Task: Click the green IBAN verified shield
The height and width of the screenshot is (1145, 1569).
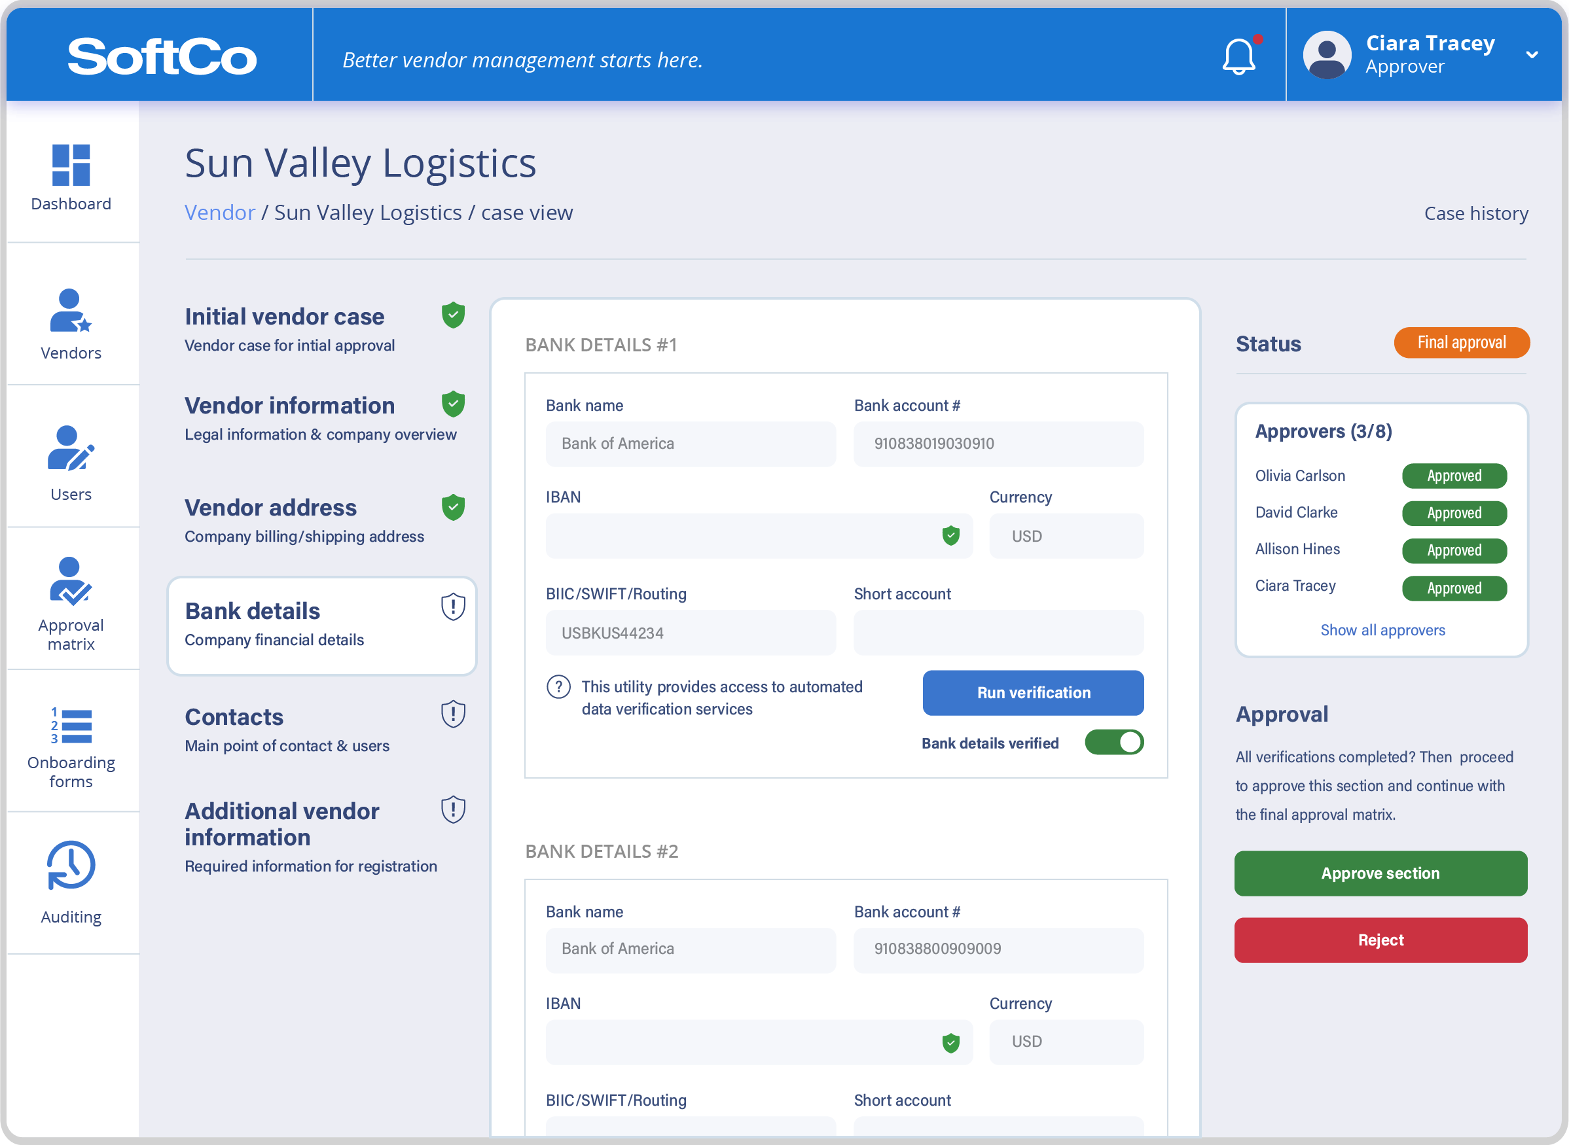Action: coord(951,535)
